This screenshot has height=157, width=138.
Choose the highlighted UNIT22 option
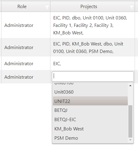pyautogui.click(x=90, y=101)
